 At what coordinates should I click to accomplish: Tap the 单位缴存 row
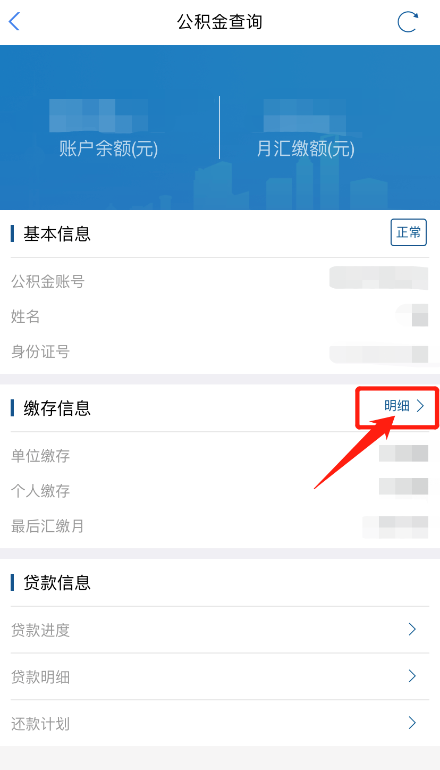220,456
